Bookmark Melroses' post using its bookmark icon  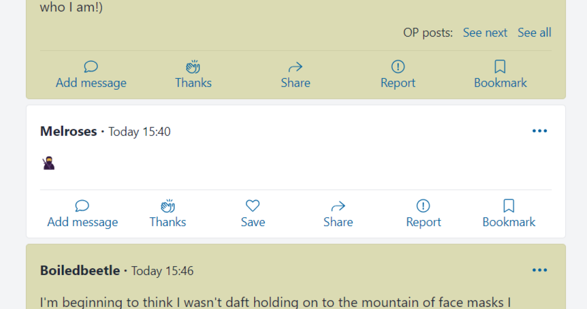(509, 205)
